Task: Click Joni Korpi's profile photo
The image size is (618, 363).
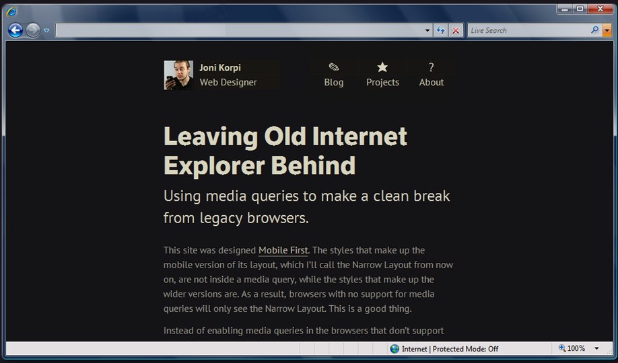Action: tap(178, 75)
